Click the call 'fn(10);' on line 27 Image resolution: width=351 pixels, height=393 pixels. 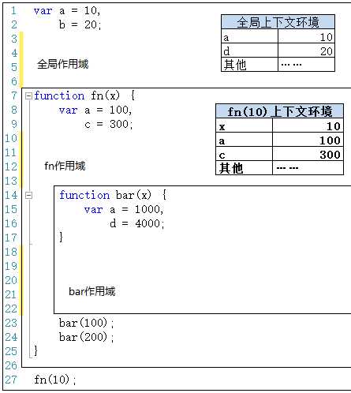coord(55,380)
